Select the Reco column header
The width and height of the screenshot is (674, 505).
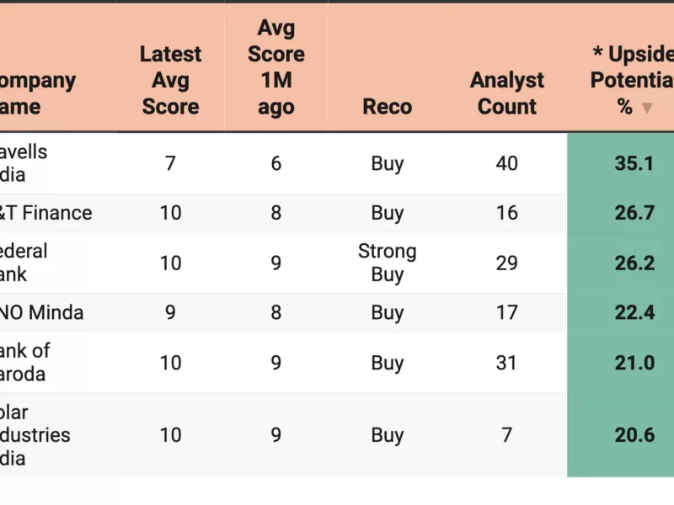pyautogui.click(x=387, y=107)
